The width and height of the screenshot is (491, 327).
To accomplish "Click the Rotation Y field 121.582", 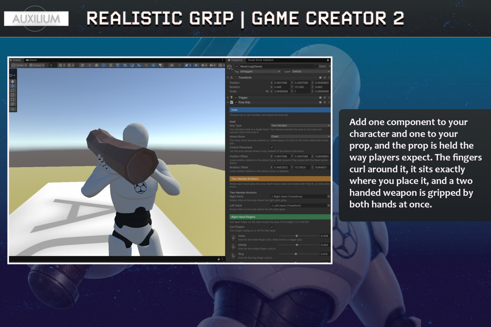I will [x=302, y=87].
